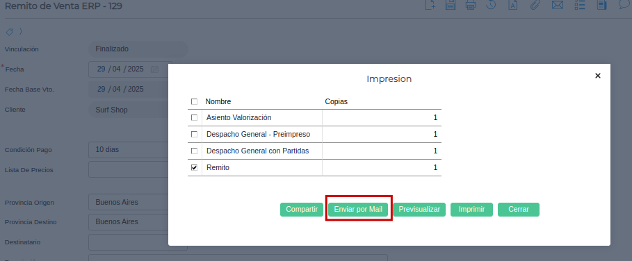Image resolution: width=632 pixels, height=261 pixels.
Task: Open the checklist icon in toolbar
Action: (x=580, y=5)
